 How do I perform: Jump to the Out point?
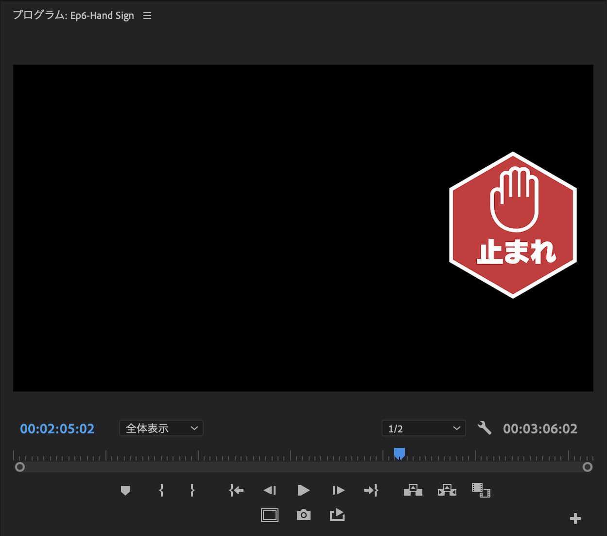pos(371,490)
